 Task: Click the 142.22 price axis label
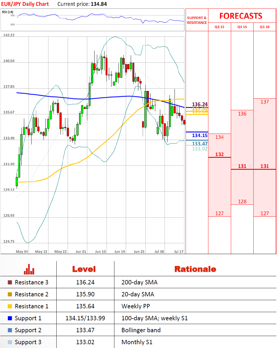9,35
